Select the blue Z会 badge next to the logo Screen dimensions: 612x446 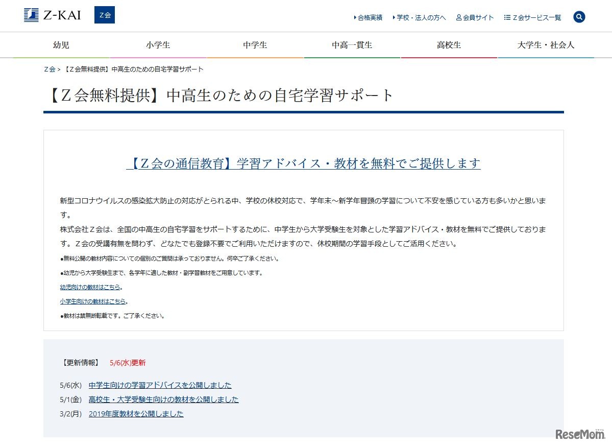tap(104, 15)
